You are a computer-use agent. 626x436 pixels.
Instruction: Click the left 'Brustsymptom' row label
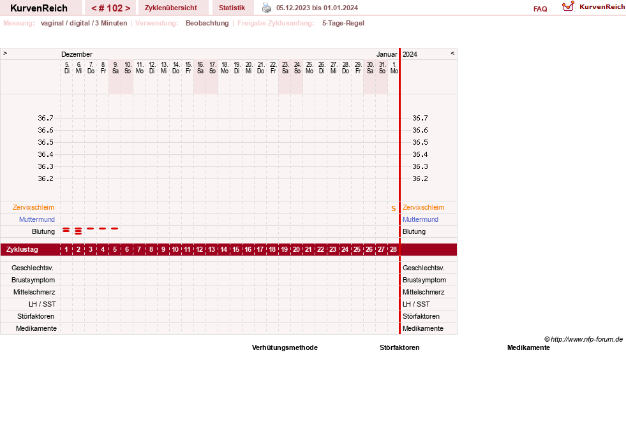(33, 280)
